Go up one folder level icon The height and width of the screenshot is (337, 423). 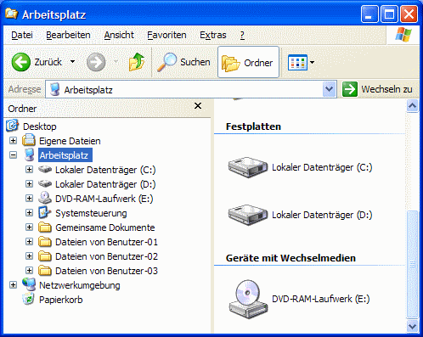137,62
